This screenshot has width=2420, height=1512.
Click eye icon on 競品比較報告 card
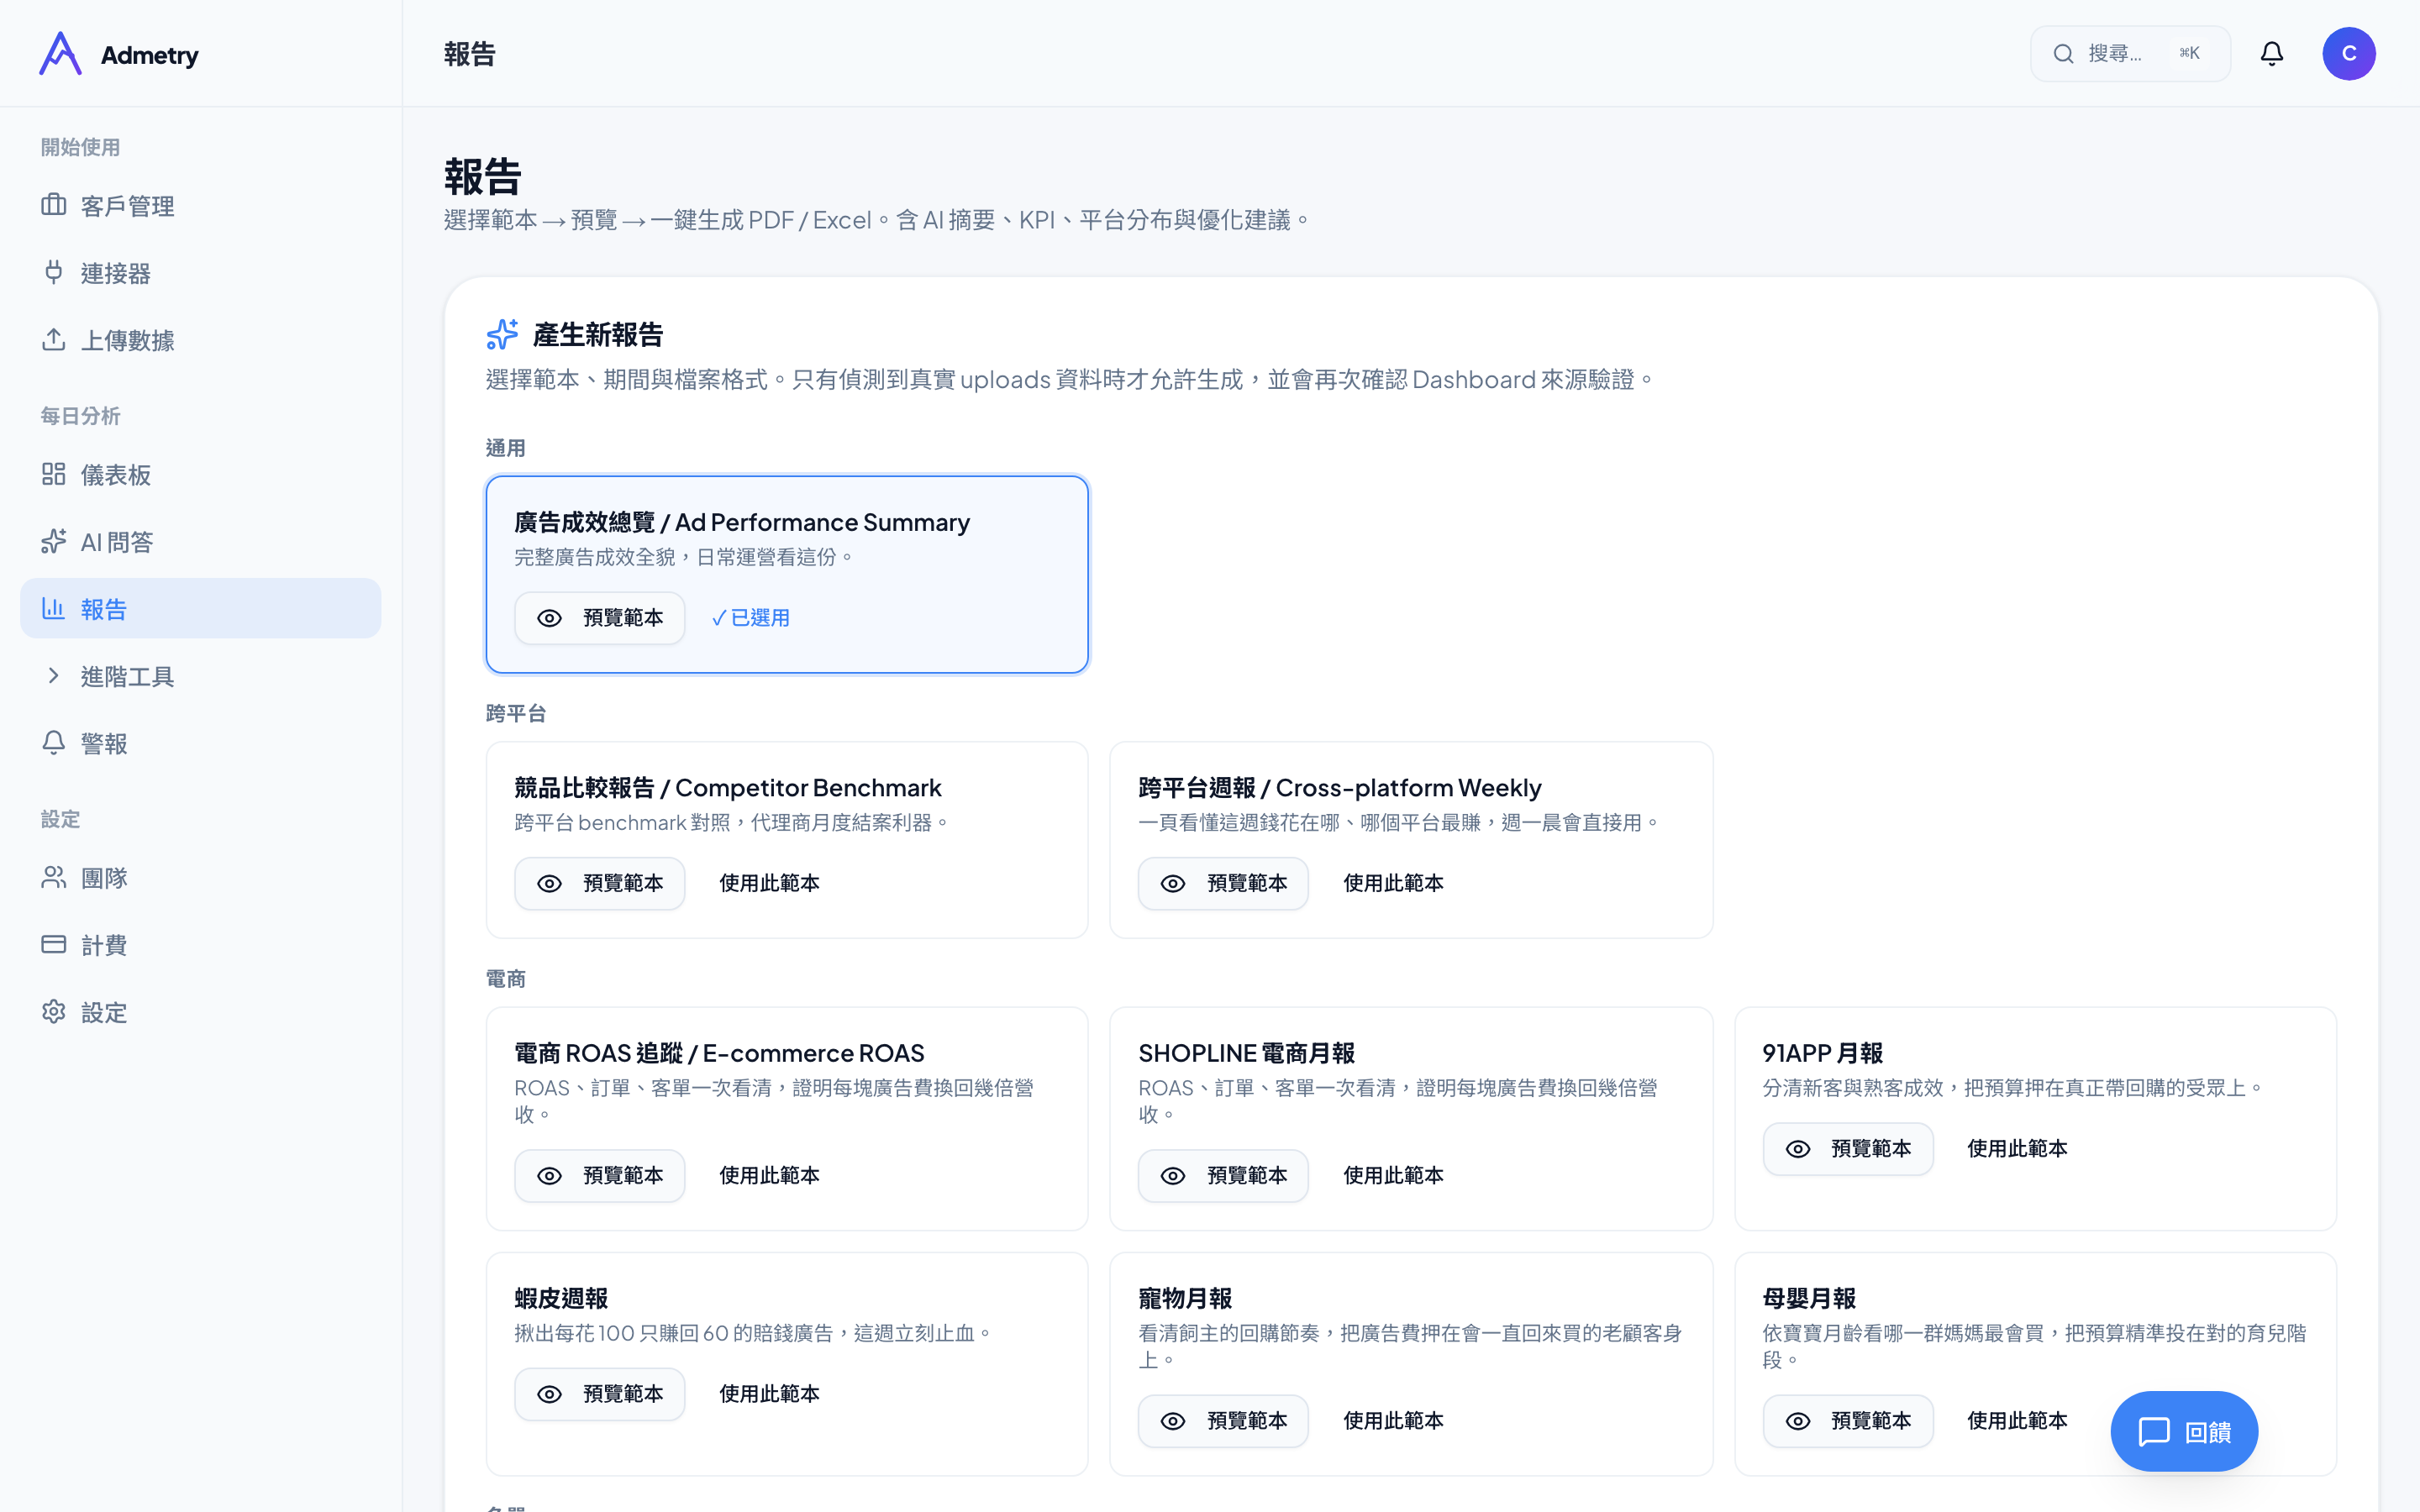pyautogui.click(x=549, y=883)
